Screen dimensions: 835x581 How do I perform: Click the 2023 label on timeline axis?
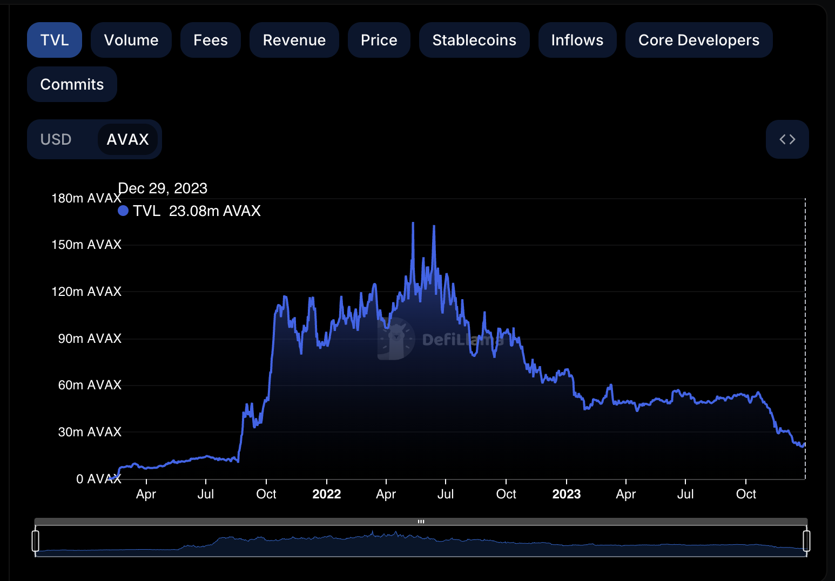tap(567, 494)
